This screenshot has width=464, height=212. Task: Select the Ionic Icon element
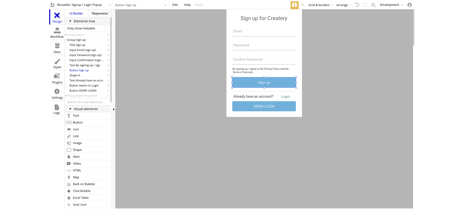click(x=88, y=205)
